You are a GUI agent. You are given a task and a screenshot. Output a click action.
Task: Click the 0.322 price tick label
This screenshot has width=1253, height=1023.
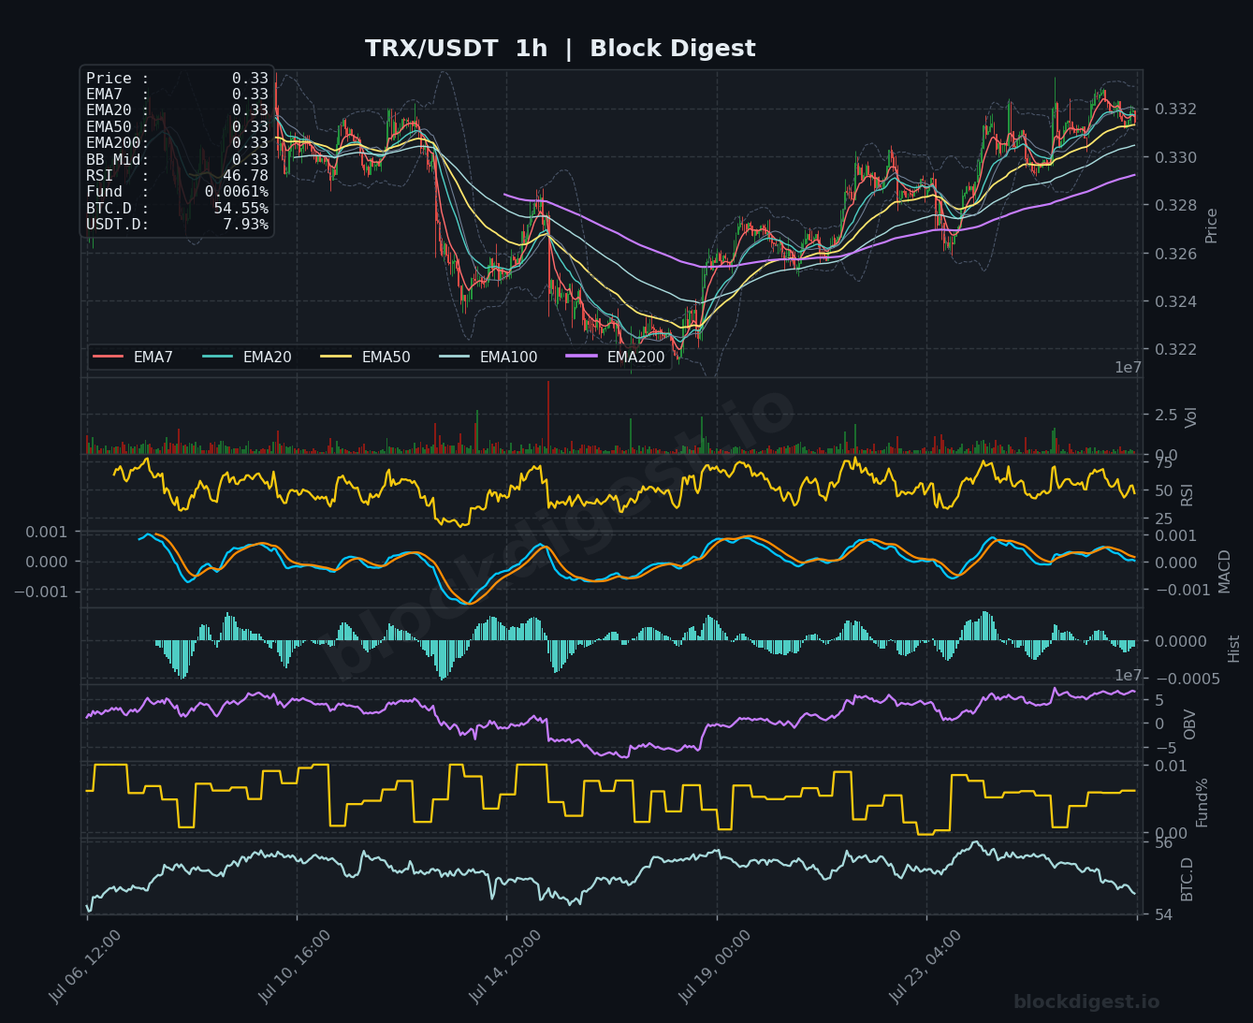1174,349
